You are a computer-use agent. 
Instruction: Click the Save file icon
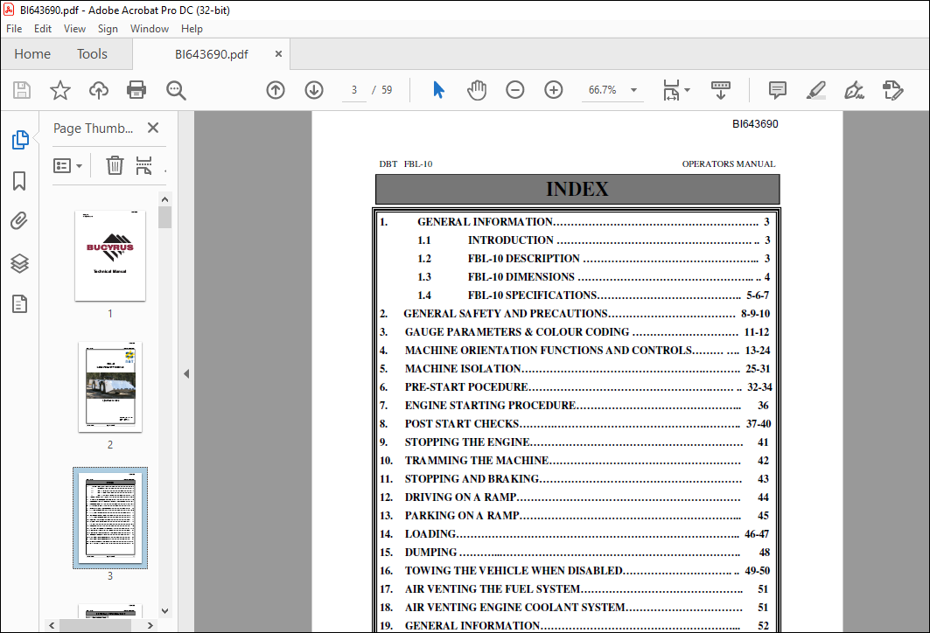22,90
